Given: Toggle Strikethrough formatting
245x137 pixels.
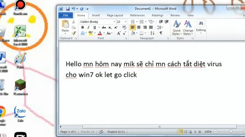Looking at the screenshot, I should click(104, 27).
